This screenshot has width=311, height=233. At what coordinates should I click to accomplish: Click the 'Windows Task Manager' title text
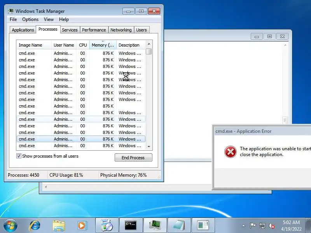[40, 11]
